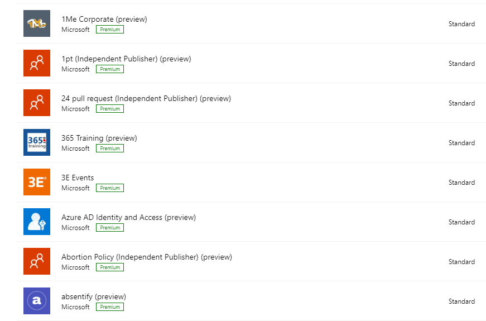Click the Premium badge under 3E Events
The width and height of the screenshot is (486, 321).
coord(110,188)
